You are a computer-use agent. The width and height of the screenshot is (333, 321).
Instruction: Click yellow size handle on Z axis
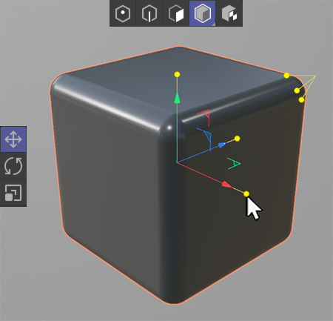pyautogui.click(x=237, y=139)
